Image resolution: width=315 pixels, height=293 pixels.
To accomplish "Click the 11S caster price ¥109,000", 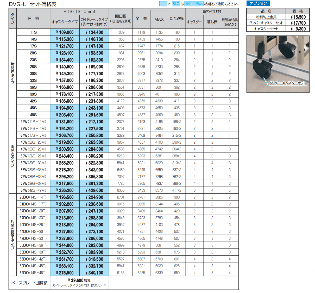I will [65, 32].
